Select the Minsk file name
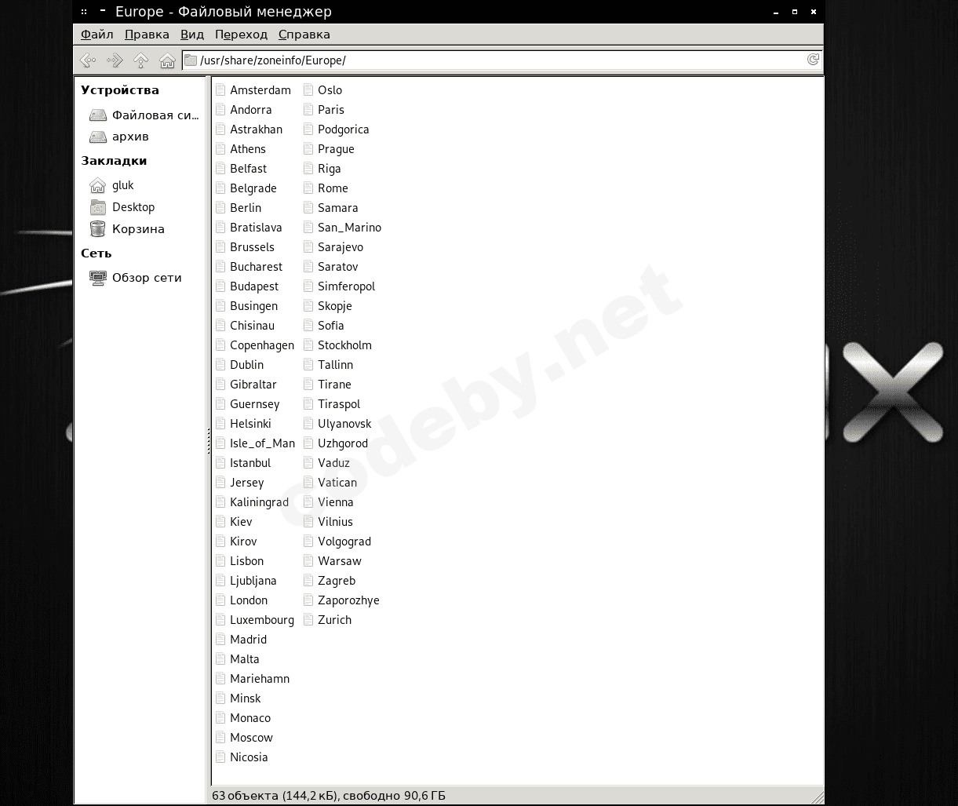This screenshot has width=958, height=806. point(246,698)
